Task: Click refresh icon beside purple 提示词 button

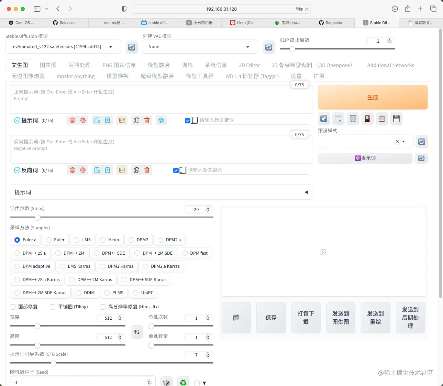Action: [421, 158]
